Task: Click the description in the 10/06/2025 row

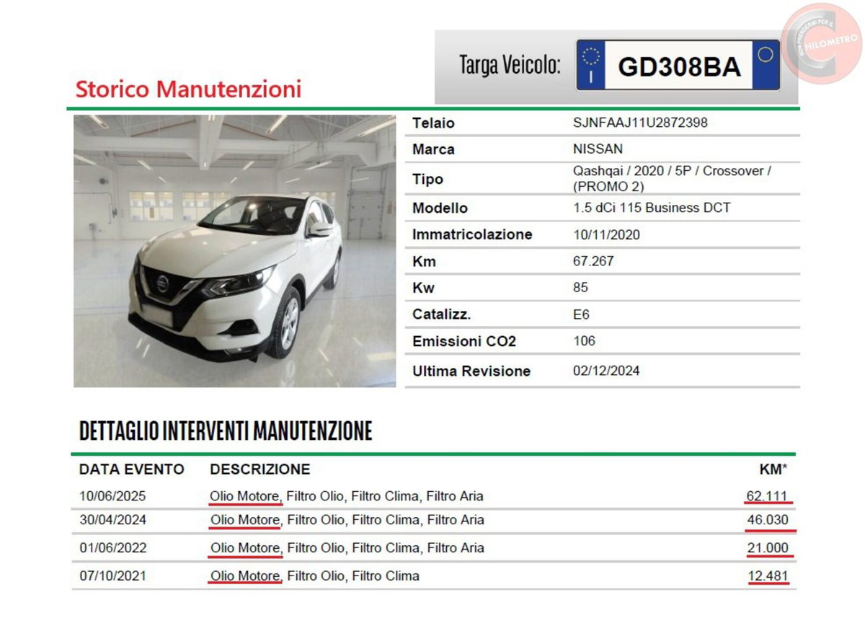Action: [347, 496]
